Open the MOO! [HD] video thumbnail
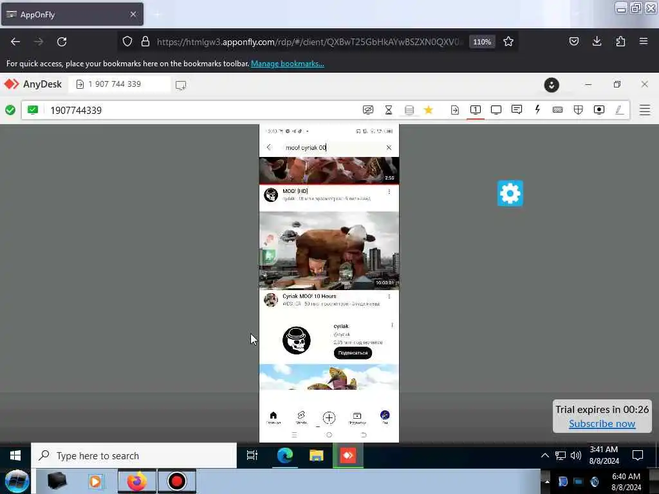 (x=329, y=170)
